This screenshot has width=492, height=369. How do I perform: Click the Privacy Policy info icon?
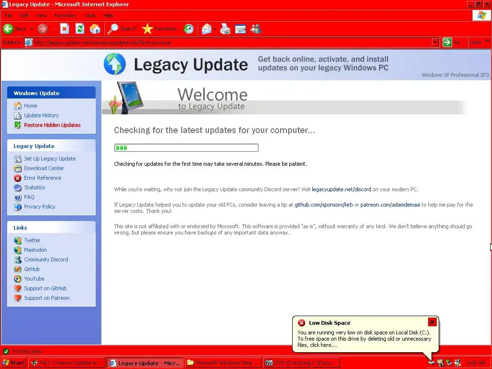[18, 207]
